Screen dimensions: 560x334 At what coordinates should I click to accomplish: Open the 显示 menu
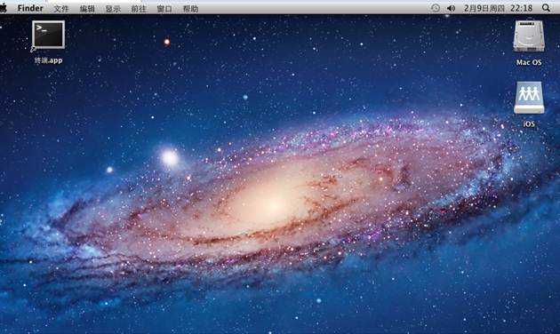pos(113,9)
